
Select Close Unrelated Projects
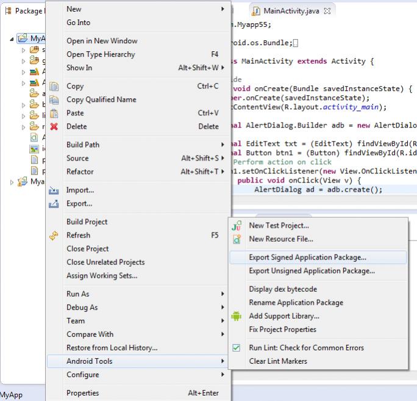[138, 262]
